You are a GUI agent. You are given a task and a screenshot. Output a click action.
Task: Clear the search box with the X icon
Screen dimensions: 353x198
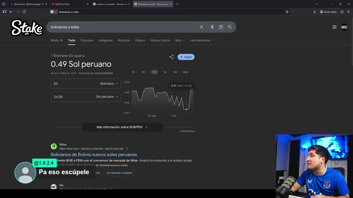click(x=202, y=27)
